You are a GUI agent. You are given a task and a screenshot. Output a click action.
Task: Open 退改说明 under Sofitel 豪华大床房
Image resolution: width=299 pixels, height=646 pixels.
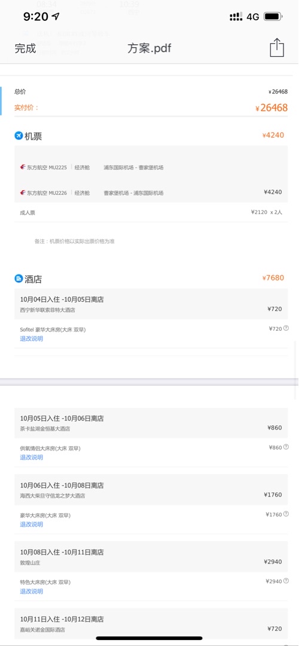click(31, 339)
